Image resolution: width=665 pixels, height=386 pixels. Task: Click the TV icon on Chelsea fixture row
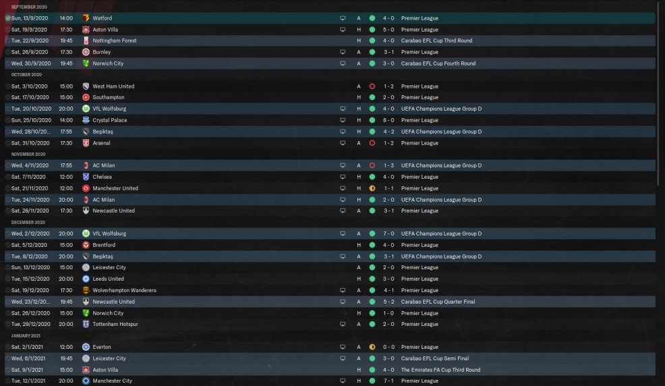343,177
